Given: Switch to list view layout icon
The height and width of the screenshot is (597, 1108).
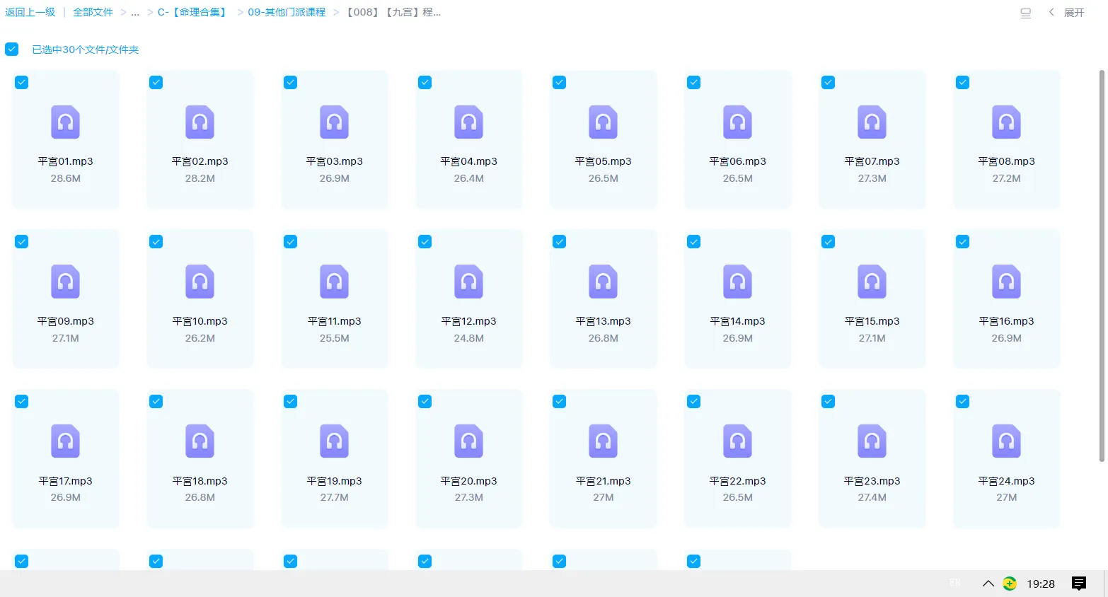Looking at the screenshot, I should click(x=1025, y=13).
